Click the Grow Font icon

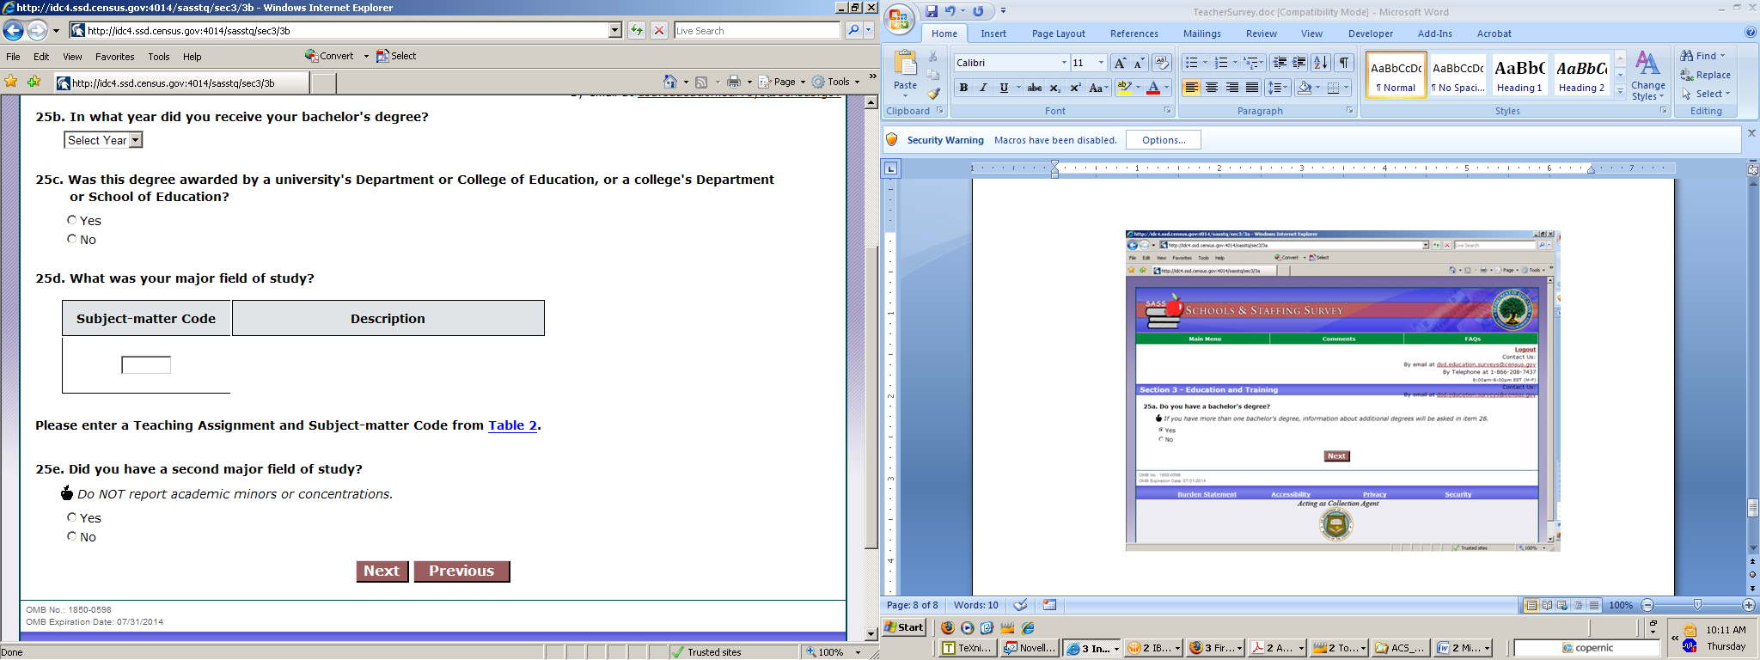pos(1120,63)
